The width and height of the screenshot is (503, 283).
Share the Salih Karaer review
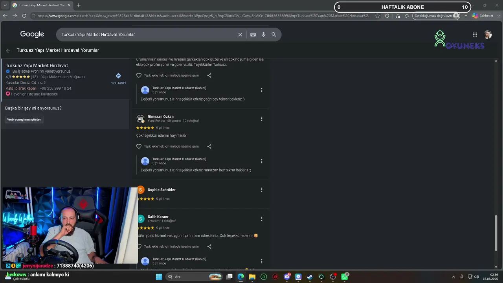[x=209, y=247]
